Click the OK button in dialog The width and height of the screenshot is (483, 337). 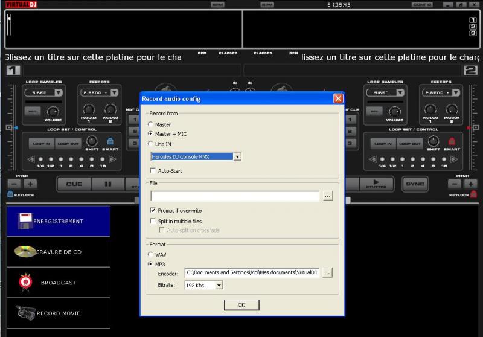241,304
